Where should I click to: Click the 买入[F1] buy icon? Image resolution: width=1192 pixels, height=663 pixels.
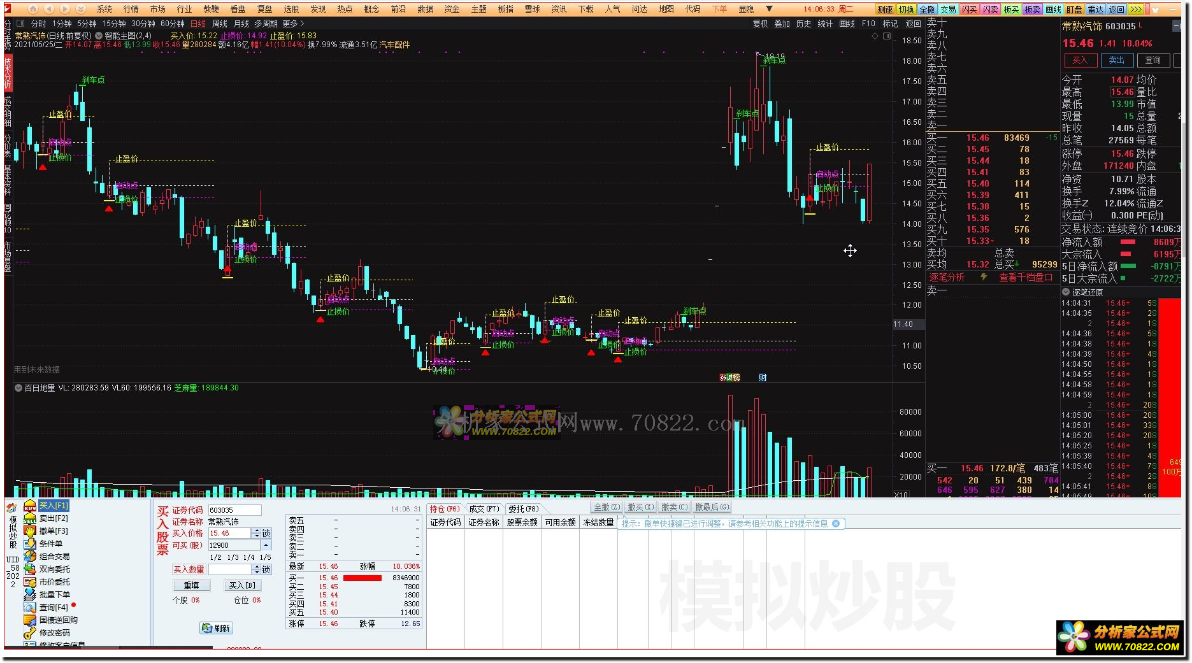[x=30, y=506]
